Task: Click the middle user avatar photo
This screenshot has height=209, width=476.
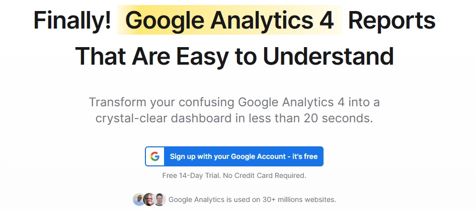Action: pos(149,199)
